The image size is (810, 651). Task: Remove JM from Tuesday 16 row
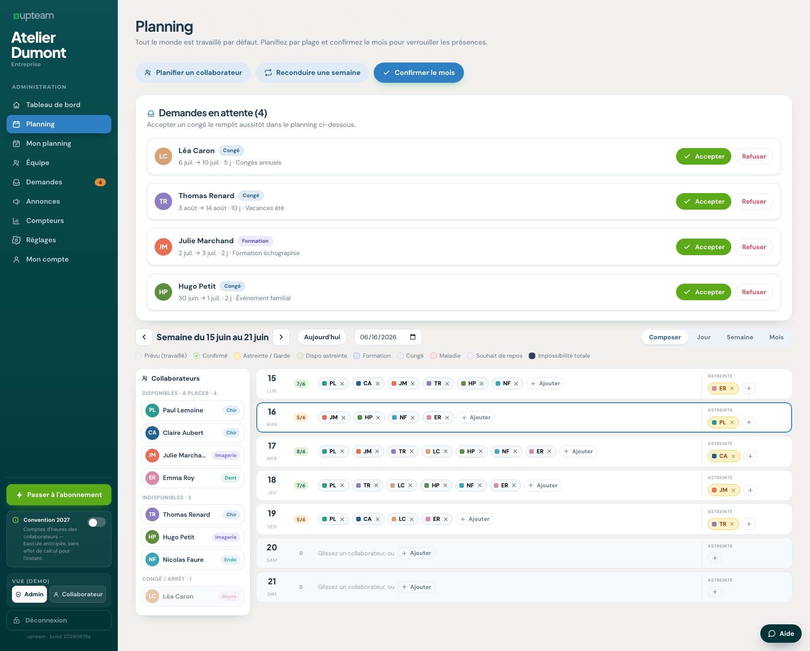(343, 418)
